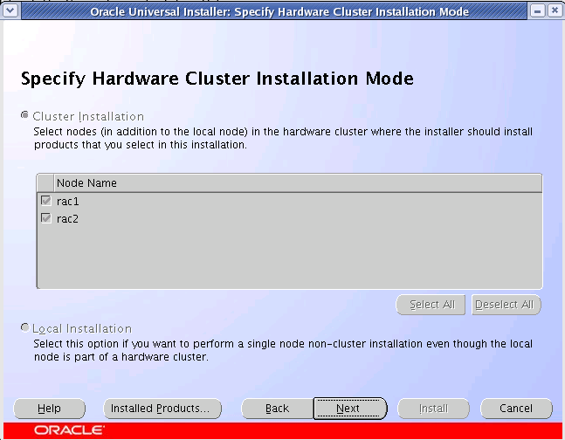
Task: Click the Oracle logo in footer
Action: 69,430
